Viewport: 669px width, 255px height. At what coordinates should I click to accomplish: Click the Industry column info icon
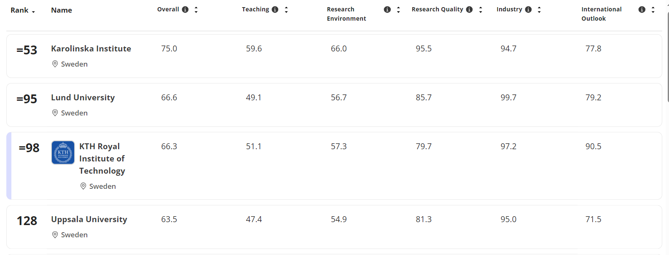(x=528, y=10)
